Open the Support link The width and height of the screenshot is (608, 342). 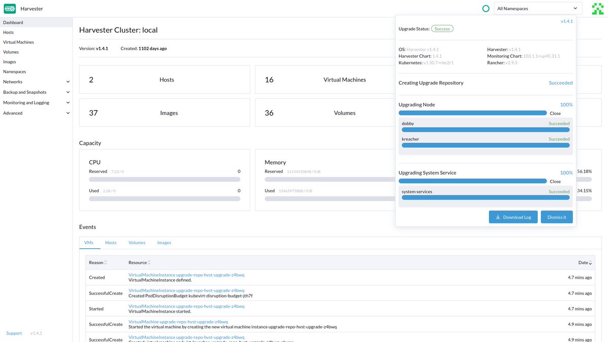tap(14, 333)
